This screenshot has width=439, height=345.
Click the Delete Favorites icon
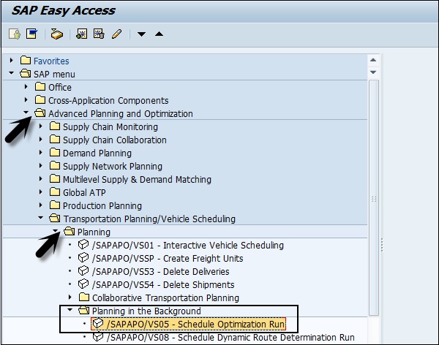(99, 34)
